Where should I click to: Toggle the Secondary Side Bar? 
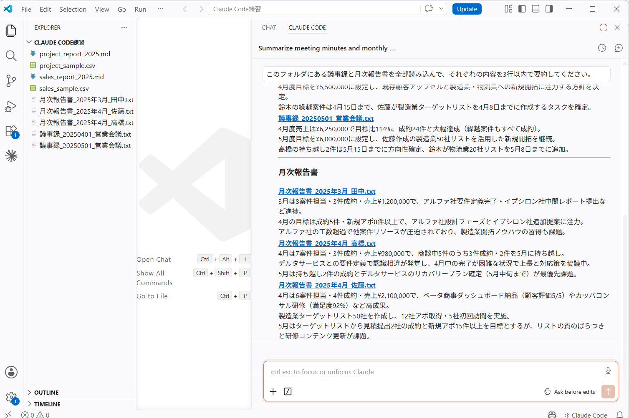coord(549,9)
